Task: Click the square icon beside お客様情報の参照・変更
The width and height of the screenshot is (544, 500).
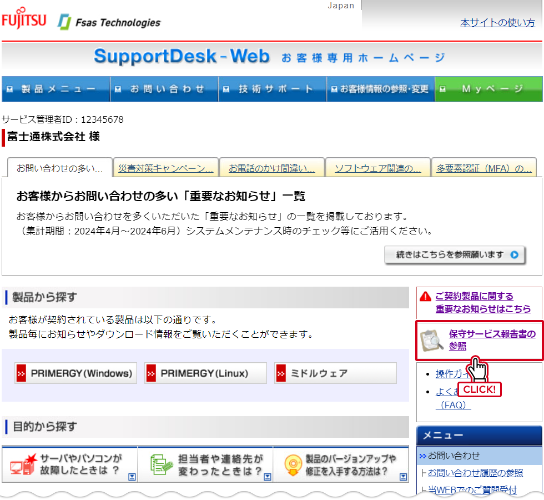Action: pyautogui.click(x=334, y=89)
